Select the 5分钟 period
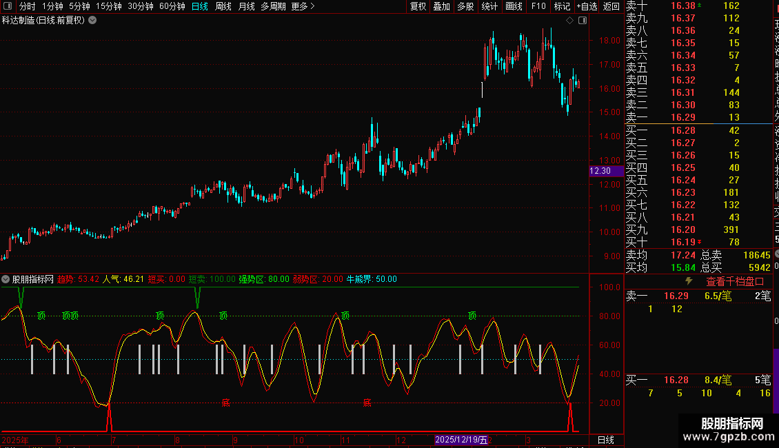Screen dimensions: 779x448 79,6
